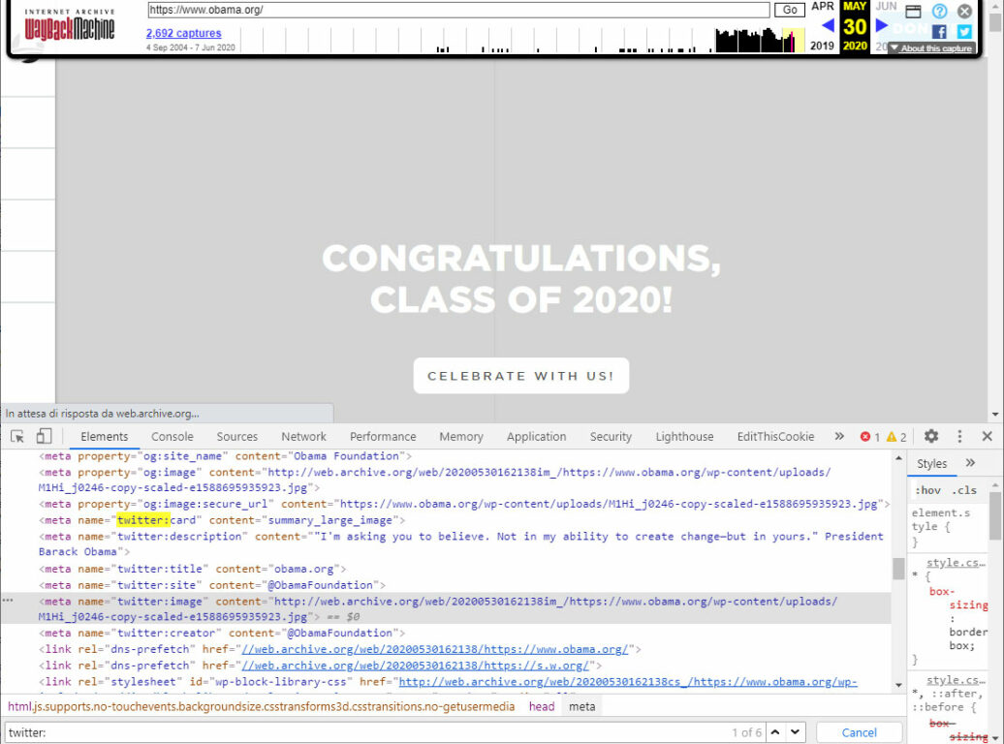This screenshot has width=1004, height=744.
Task: Click the element.style rule in Styles pane
Action: [x=941, y=527]
